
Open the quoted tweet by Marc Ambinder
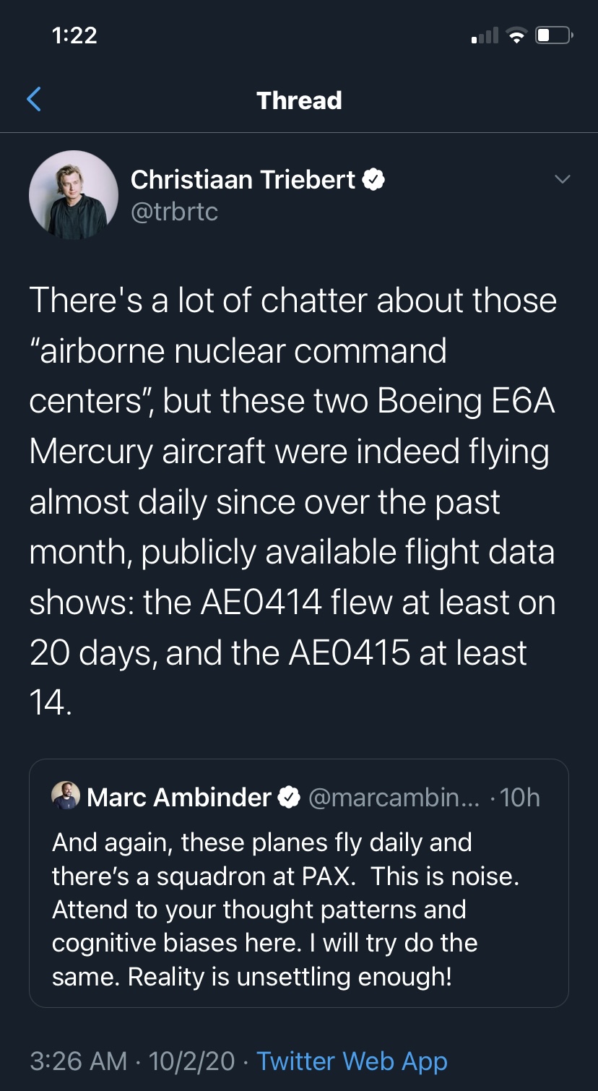299,883
